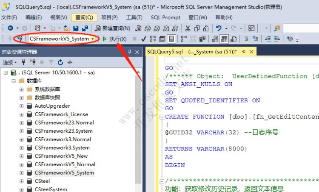
Task: Click the activity monitor icon in Object Explorer
Action: [69, 62]
